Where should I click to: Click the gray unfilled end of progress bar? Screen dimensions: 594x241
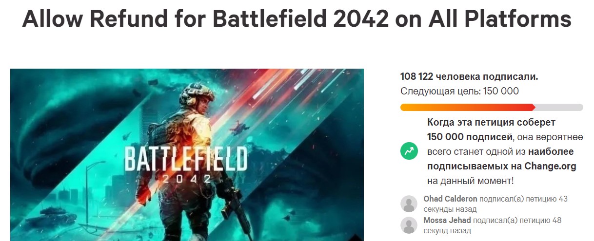click(x=559, y=107)
